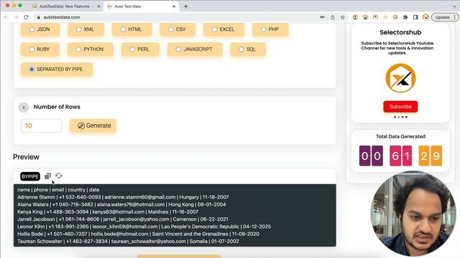Open the Chrome profile avatar

tap(425, 17)
